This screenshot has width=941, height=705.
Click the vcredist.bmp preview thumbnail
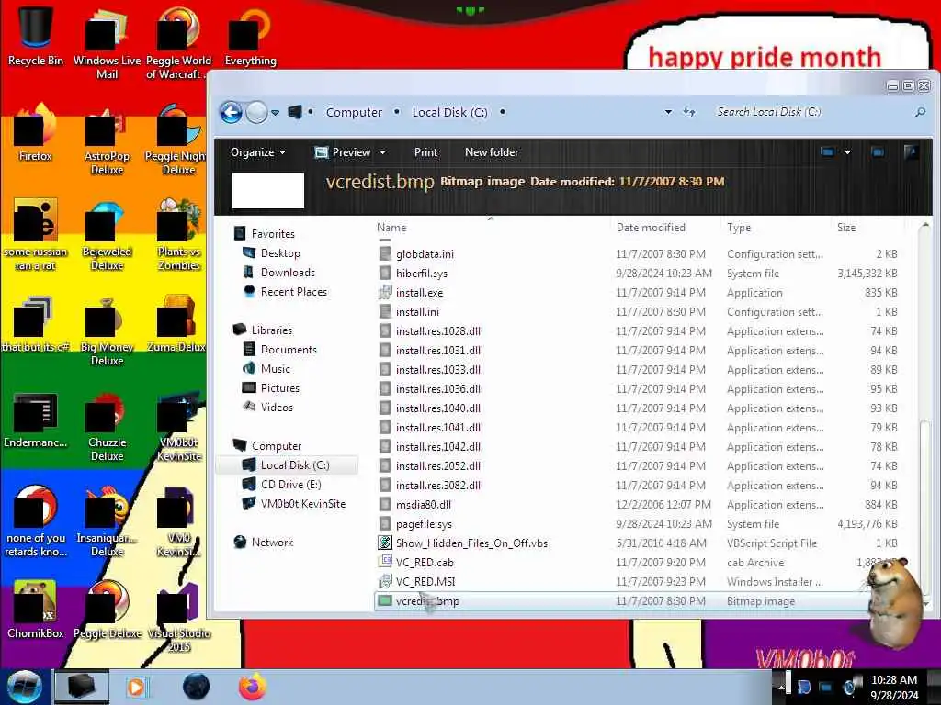click(268, 190)
